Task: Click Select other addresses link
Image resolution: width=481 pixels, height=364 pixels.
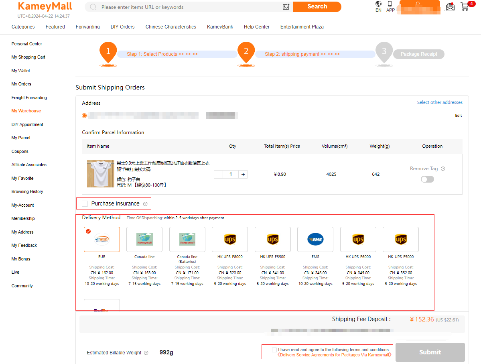Action: point(440,102)
